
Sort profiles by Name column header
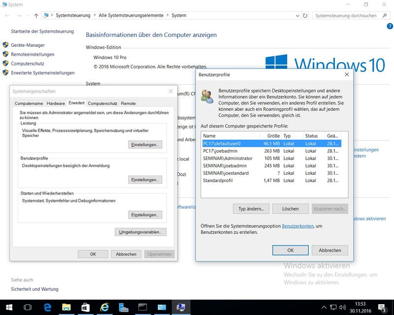230,136
